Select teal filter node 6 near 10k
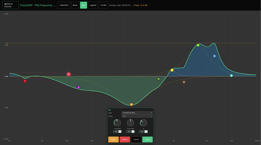The height and width of the screenshot is (145, 261). tap(231, 75)
